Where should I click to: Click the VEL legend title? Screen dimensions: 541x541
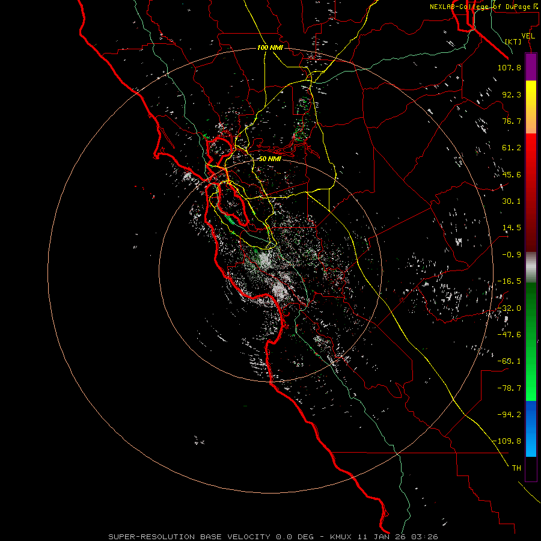click(x=528, y=36)
